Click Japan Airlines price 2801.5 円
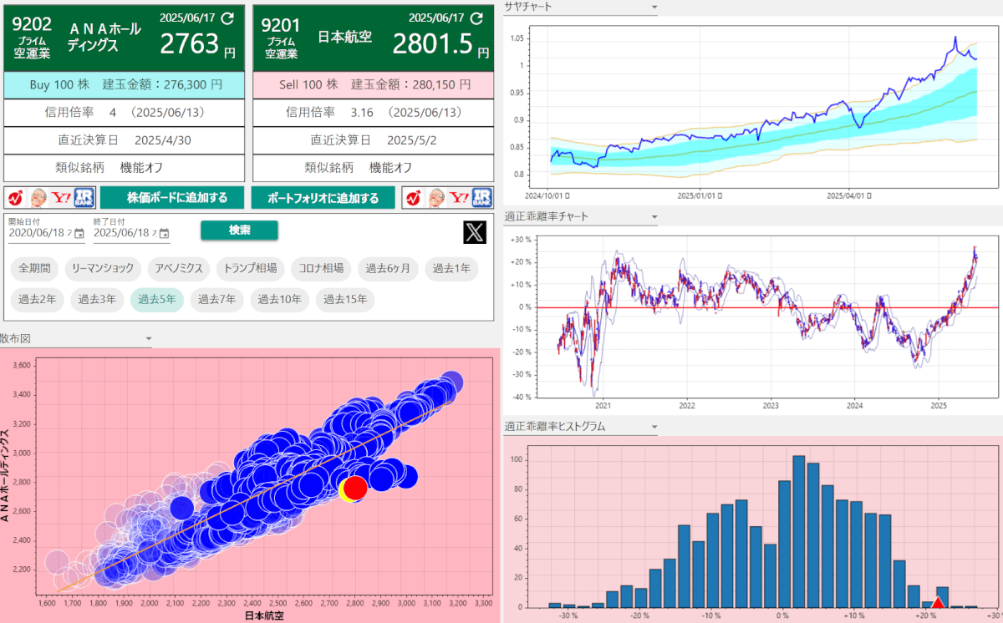 click(x=440, y=44)
